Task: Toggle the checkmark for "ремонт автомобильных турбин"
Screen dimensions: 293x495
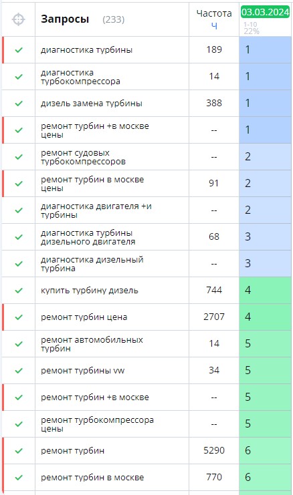Action: (x=19, y=344)
